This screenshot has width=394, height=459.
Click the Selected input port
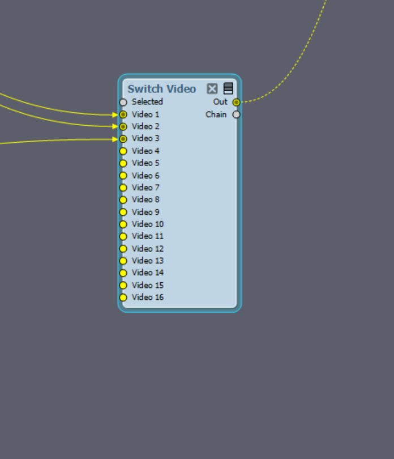[x=123, y=102]
